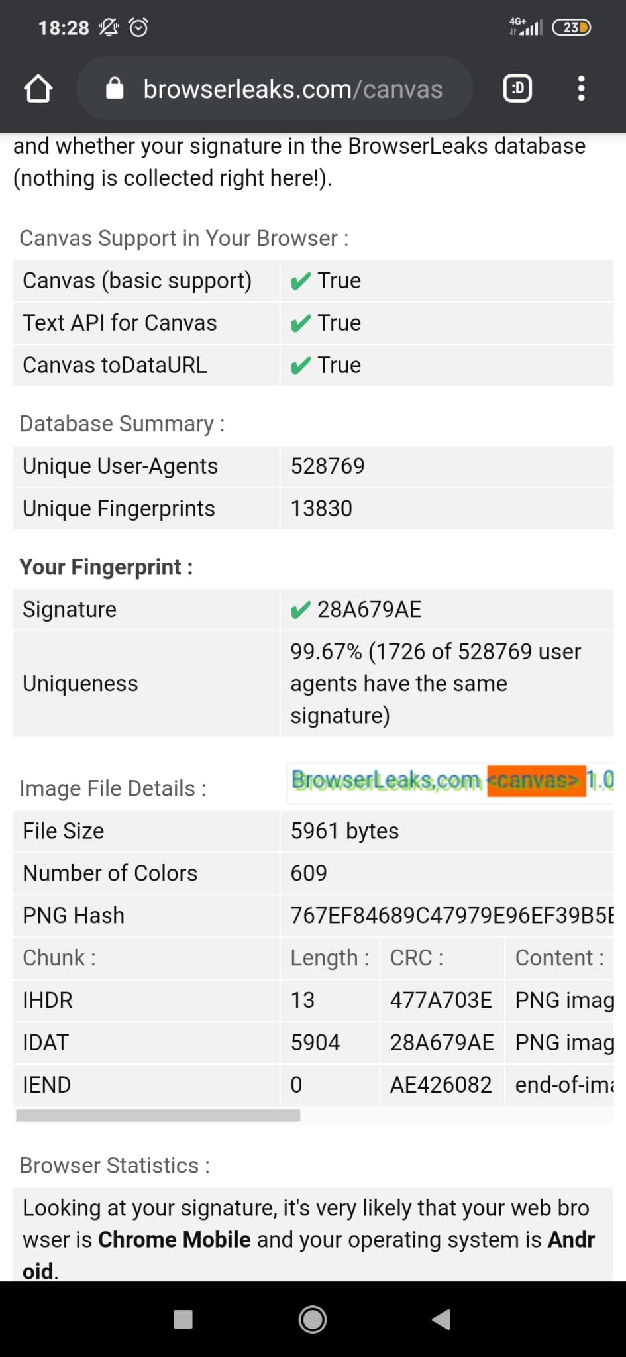Tap the alarm clock status icon

point(138,28)
